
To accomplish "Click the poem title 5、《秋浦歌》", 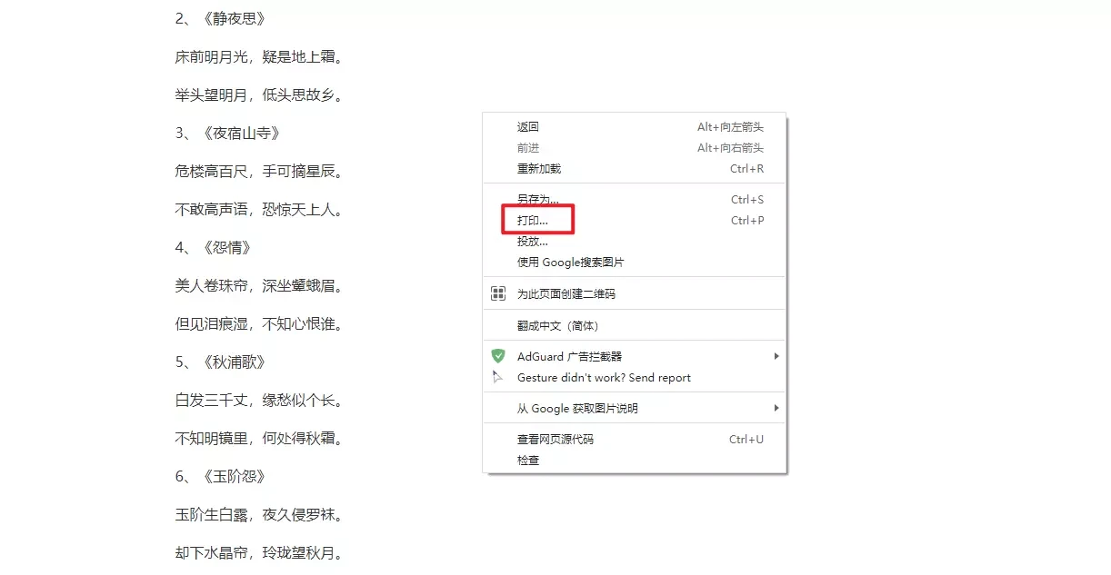I will point(221,362).
